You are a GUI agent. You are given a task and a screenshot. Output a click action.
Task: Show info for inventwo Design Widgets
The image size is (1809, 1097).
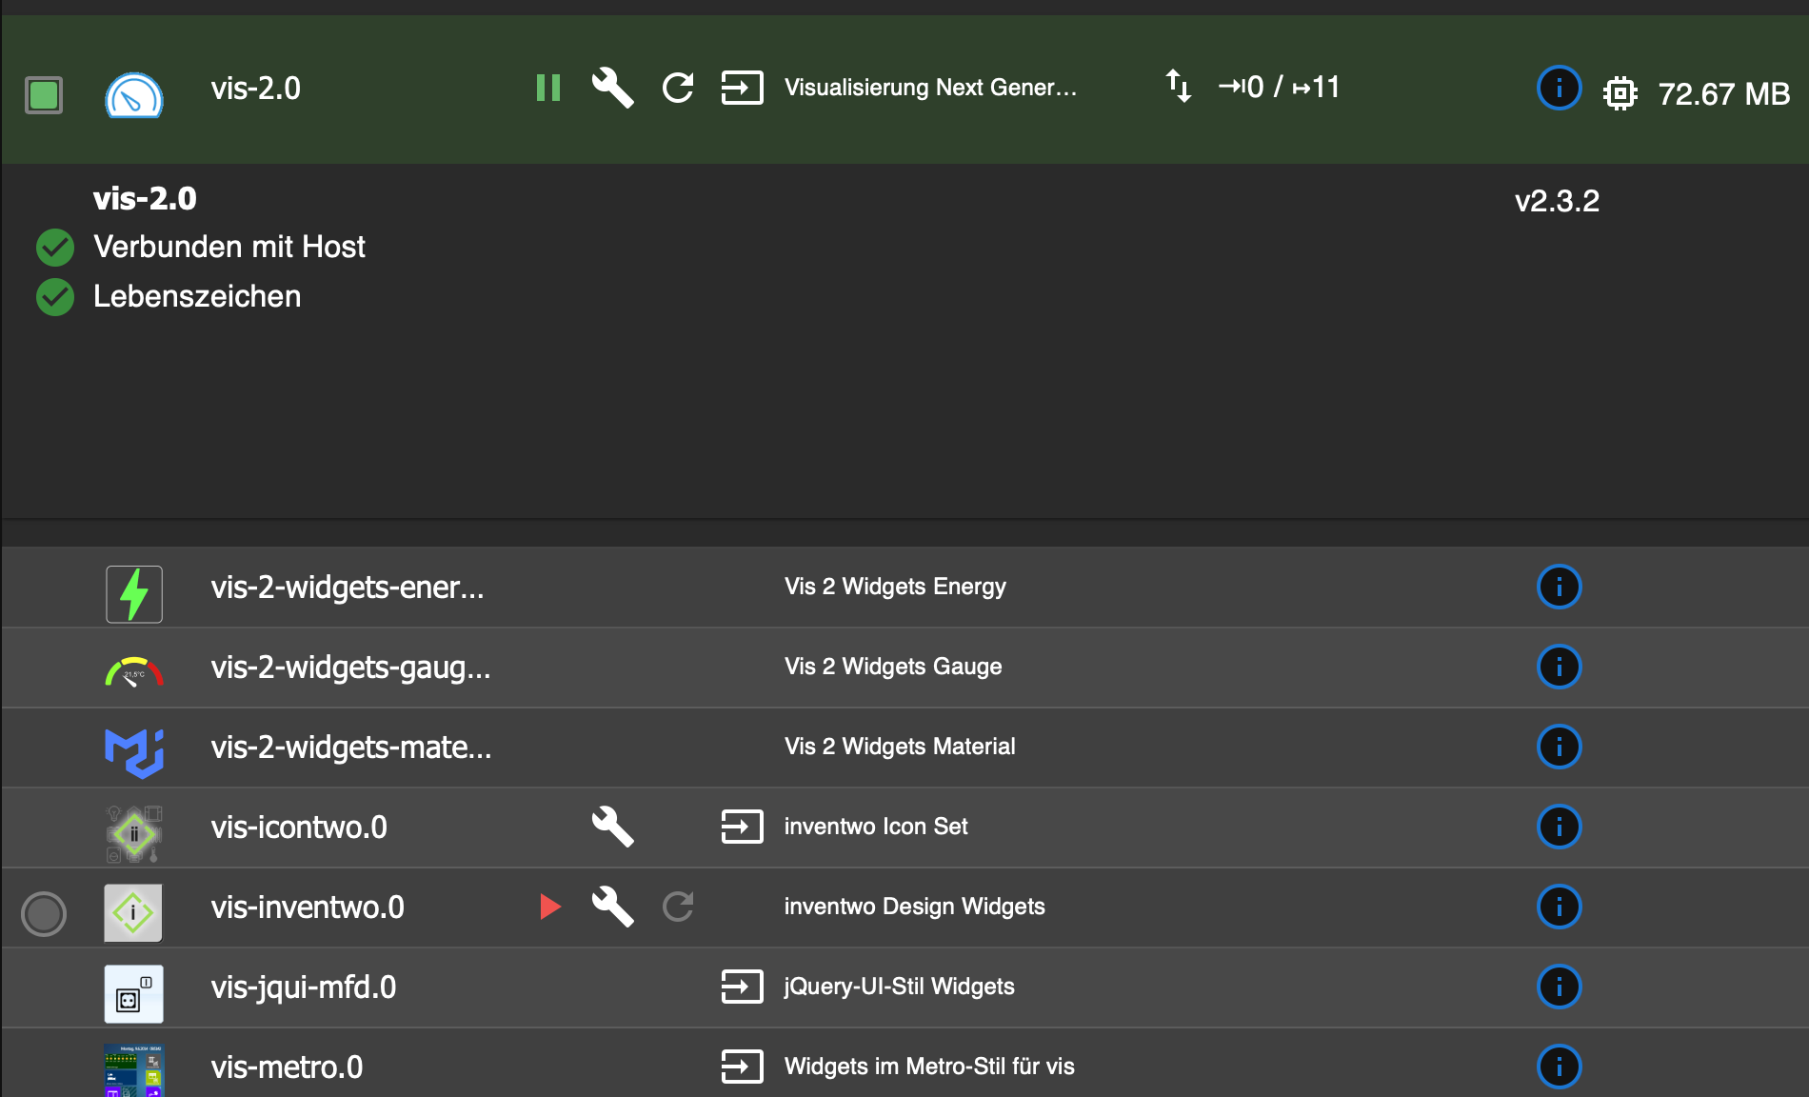tap(1559, 907)
